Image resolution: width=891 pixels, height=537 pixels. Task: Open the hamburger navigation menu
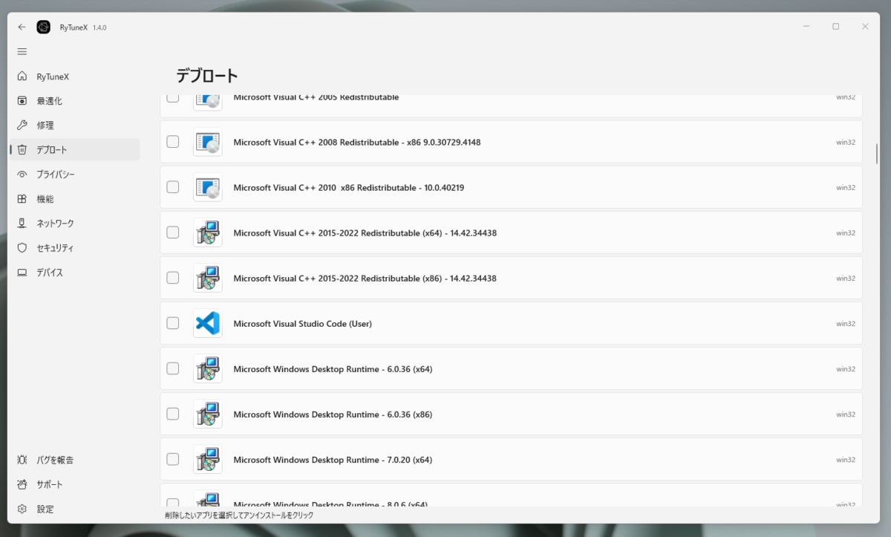[x=22, y=51]
